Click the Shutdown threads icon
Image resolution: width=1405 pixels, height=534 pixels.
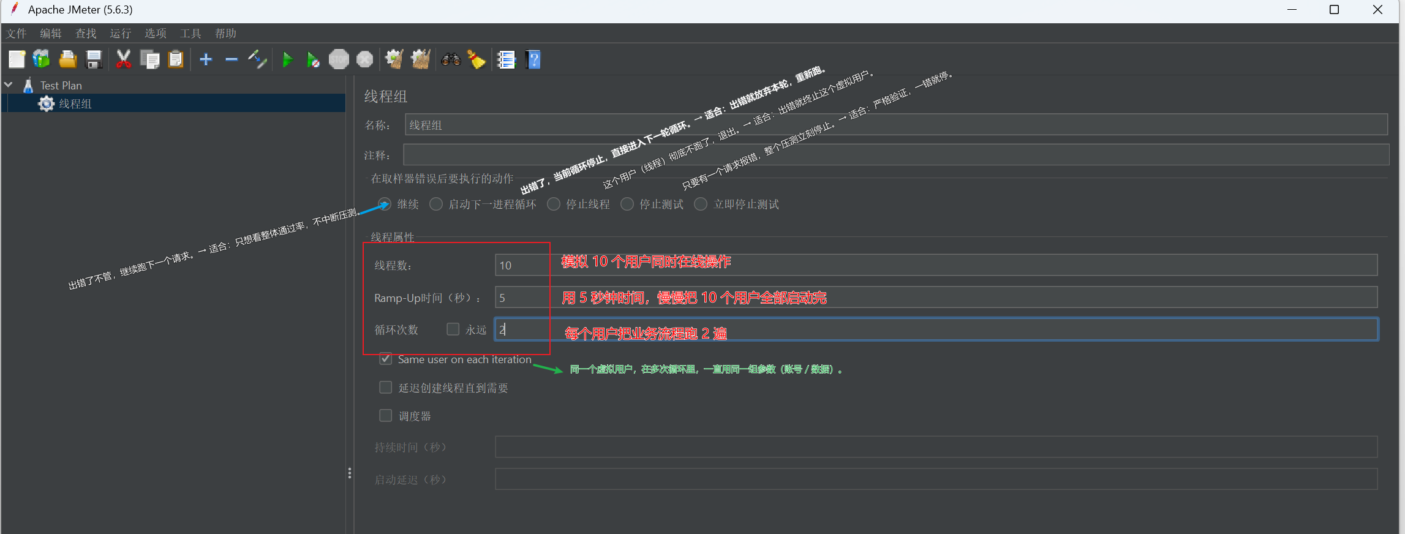coord(364,59)
